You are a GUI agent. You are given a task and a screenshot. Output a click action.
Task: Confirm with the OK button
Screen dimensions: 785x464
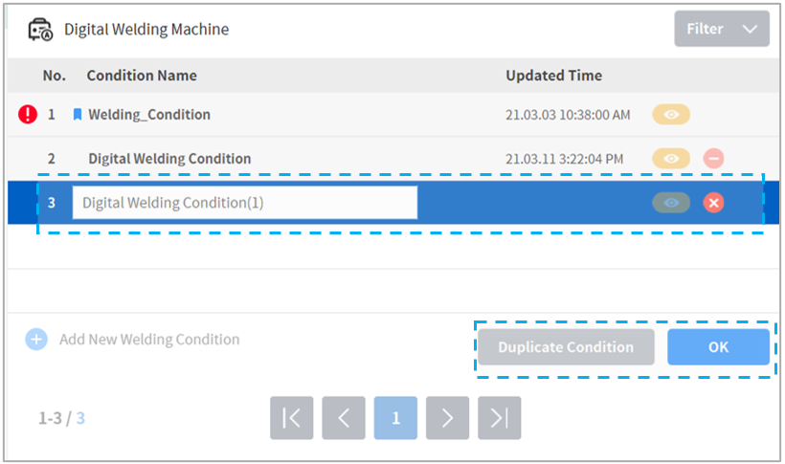pos(718,347)
